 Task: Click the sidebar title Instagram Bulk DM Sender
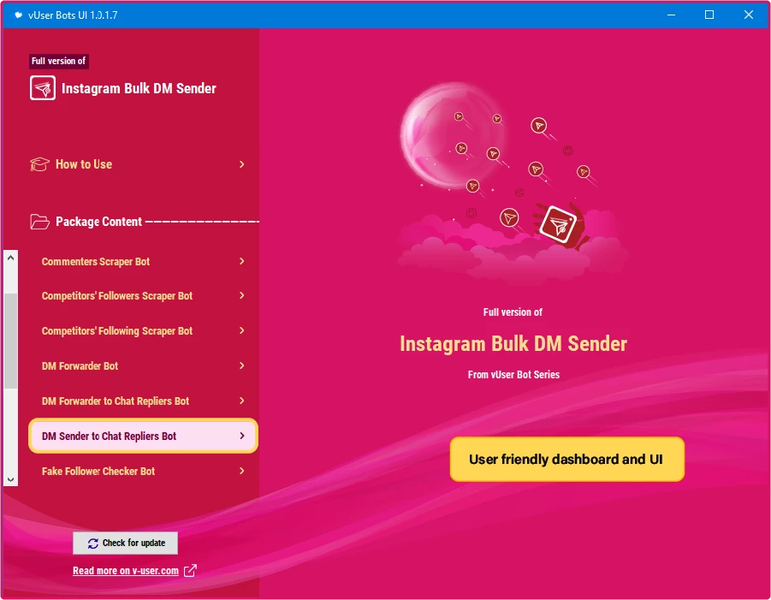click(x=139, y=88)
